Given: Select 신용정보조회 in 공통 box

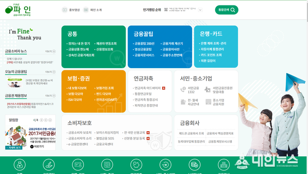Looking at the screenshot, I should (x=104, y=49).
